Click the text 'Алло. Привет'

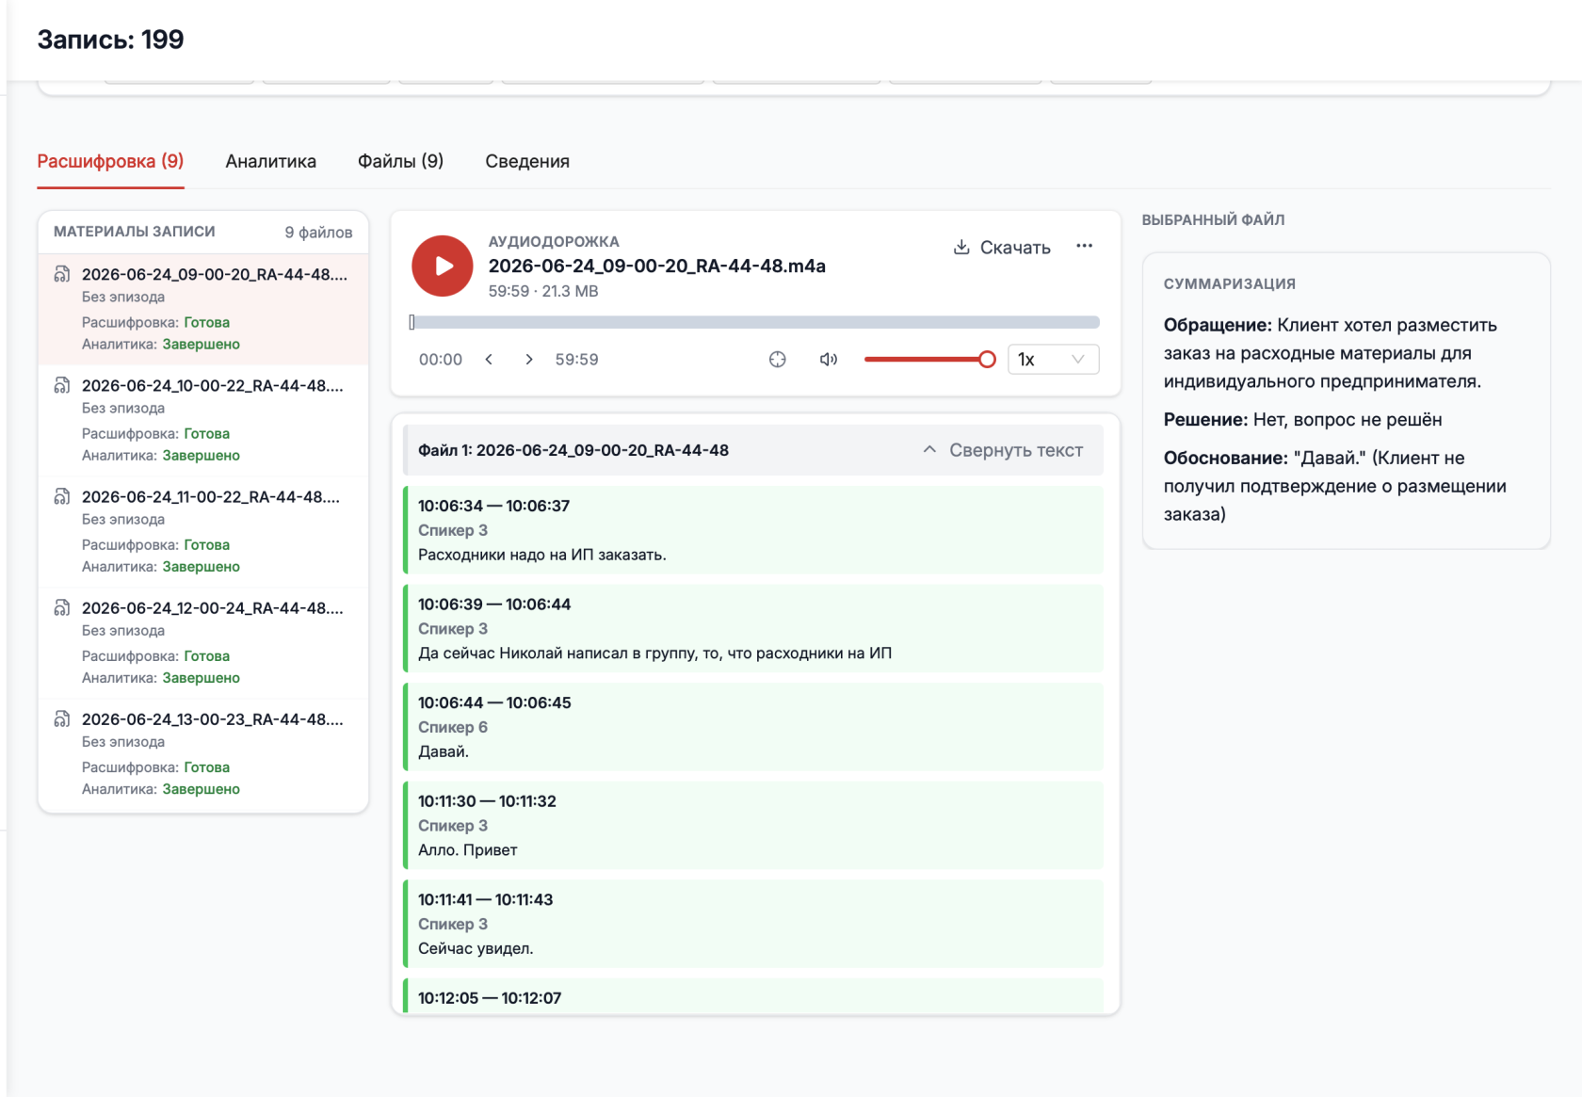pyautogui.click(x=468, y=849)
